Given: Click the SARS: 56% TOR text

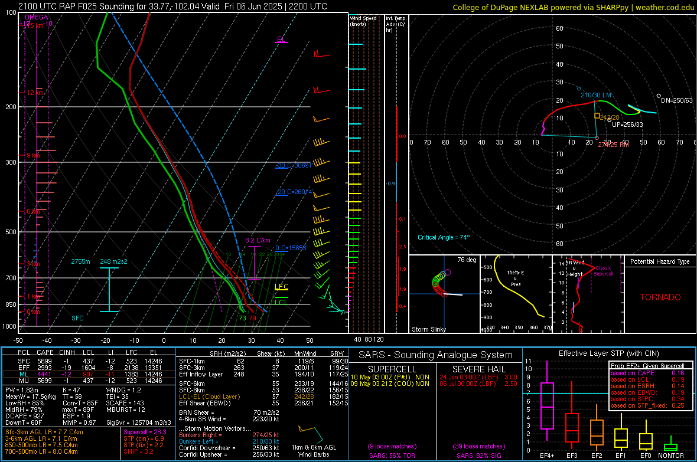Looking at the screenshot, I should click(x=392, y=456).
